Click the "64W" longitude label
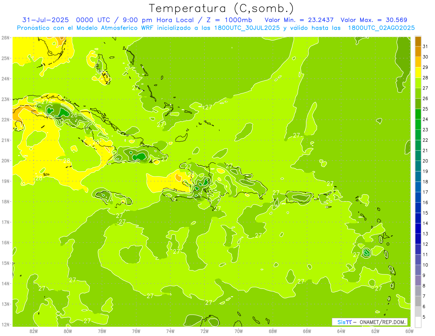 point(341,331)
